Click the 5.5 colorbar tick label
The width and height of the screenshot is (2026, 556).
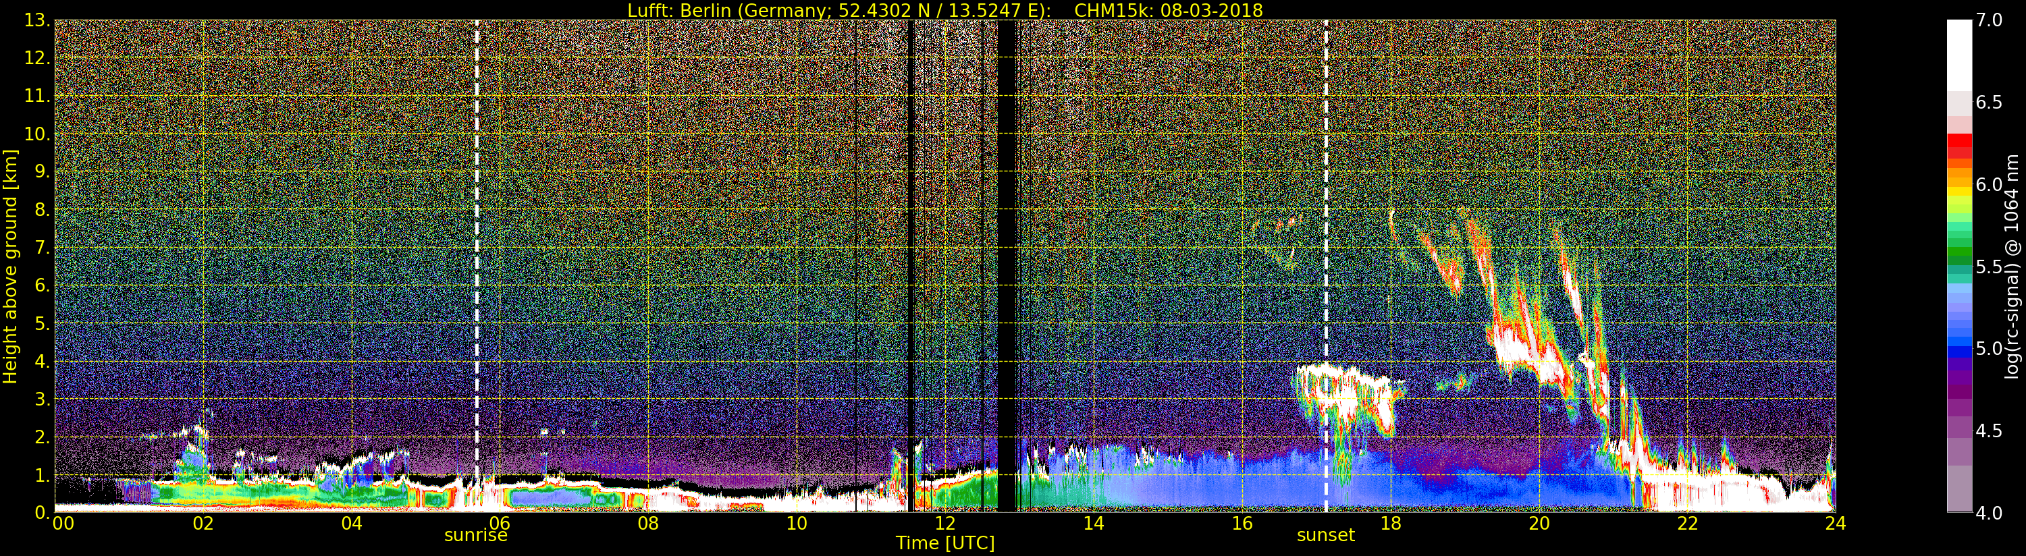(x=1989, y=267)
